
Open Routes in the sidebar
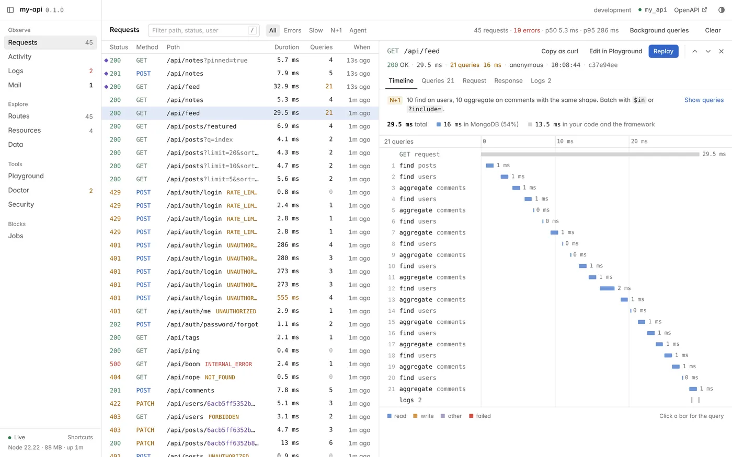click(x=51, y=116)
